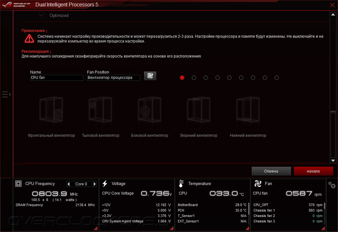This screenshot has width=338, height=232.
Task: Click the Боковой вентилятор label
Action: [150, 135]
